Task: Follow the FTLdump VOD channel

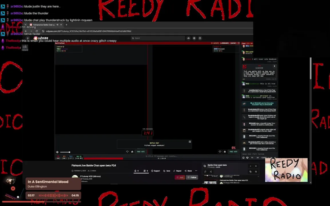Action: [x=192, y=177]
